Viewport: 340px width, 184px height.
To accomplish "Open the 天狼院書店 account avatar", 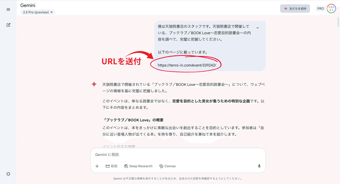I will [x=331, y=8].
